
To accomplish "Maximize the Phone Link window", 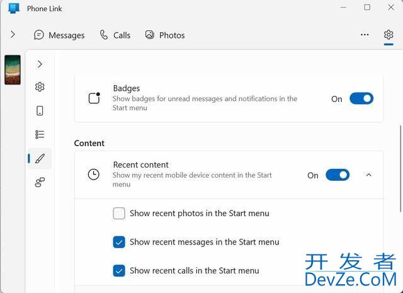I will coord(367,7).
